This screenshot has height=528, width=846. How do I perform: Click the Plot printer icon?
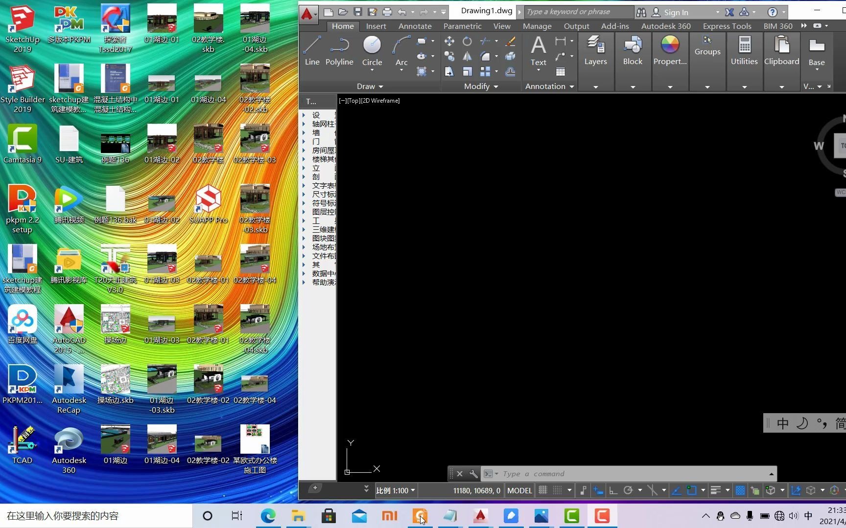[x=387, y=12]
